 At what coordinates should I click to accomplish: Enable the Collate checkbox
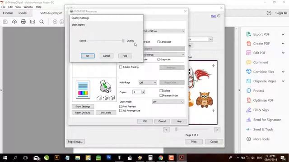point(161,90)
